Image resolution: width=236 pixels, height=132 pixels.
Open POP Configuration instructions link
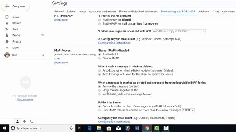coord(114,43)
